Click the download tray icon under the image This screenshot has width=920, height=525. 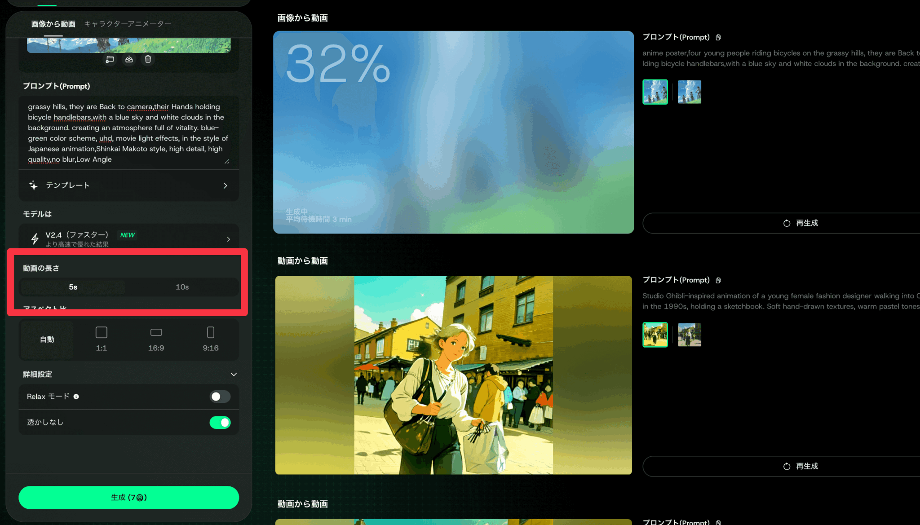tap(129, 59)
